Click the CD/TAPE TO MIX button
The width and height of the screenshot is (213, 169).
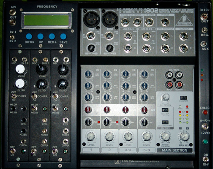[165, 122]
